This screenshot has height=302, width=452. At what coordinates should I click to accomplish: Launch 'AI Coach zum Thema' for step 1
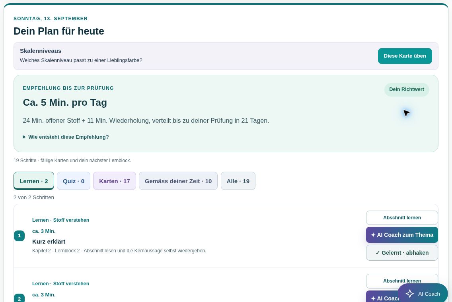(x=402, y=235)
